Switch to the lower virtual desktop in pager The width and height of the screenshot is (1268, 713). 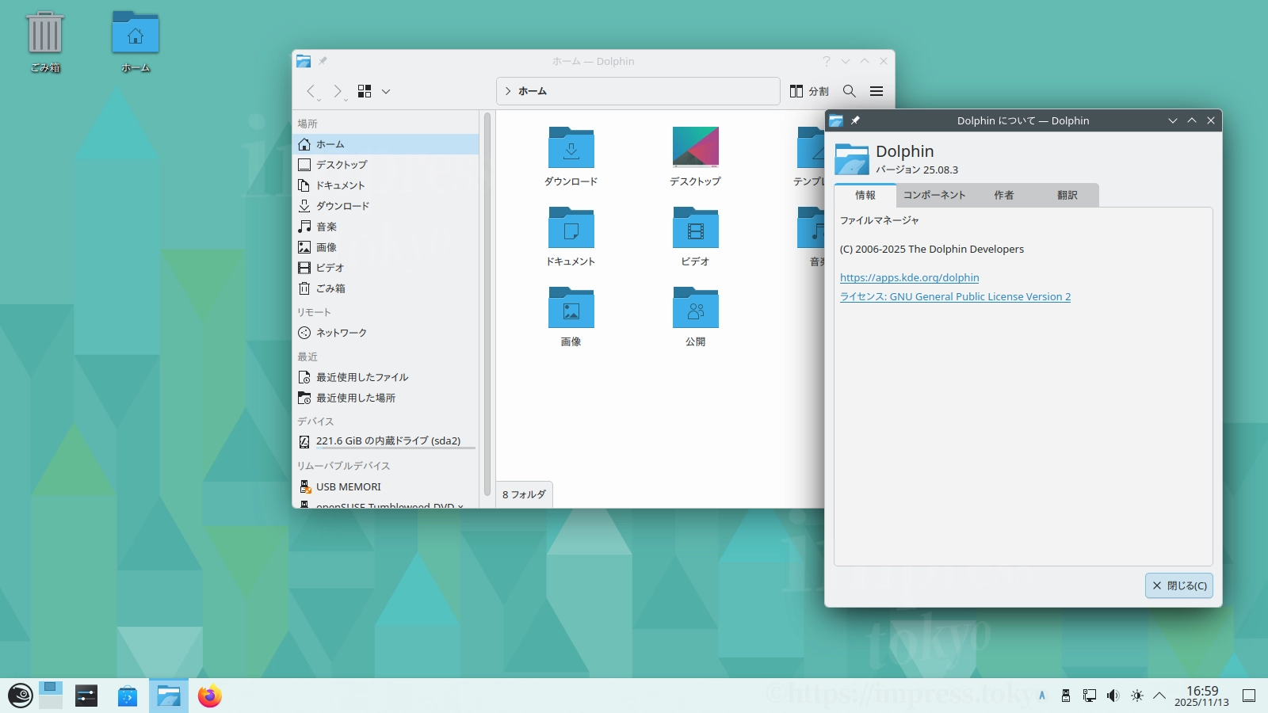[51, 703]
